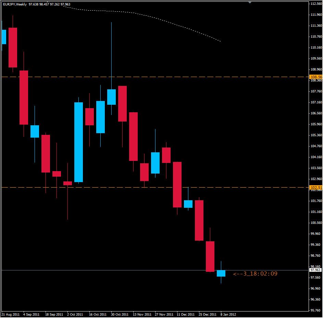
Task: Click the orange 102.51 price label
Action: (x=315, y=188)
